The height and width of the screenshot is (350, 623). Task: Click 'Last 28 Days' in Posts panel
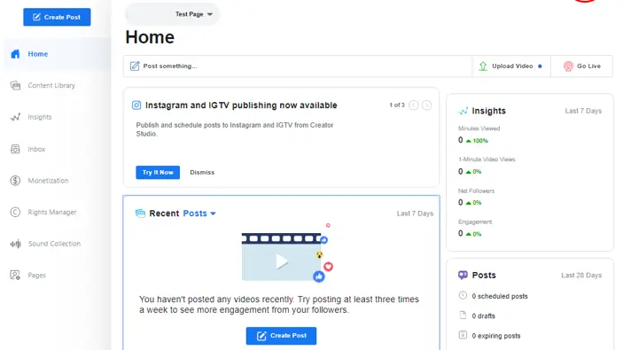[581, 276]
